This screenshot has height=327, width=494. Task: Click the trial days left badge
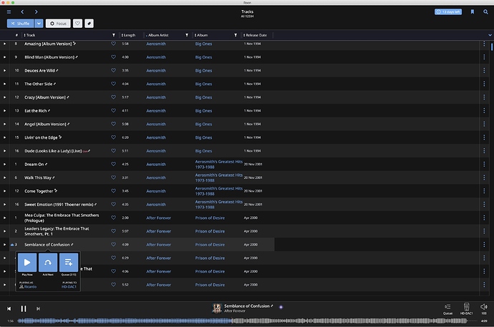(x=448, y=12)
